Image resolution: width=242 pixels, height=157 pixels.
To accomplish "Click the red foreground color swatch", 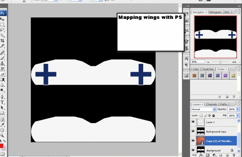I will click(x=1, y=146).
